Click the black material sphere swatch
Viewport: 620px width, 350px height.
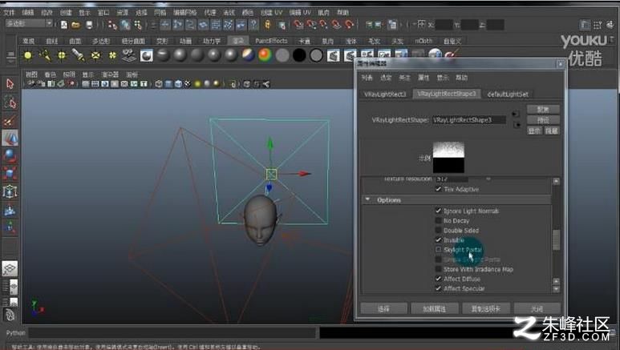299,55
